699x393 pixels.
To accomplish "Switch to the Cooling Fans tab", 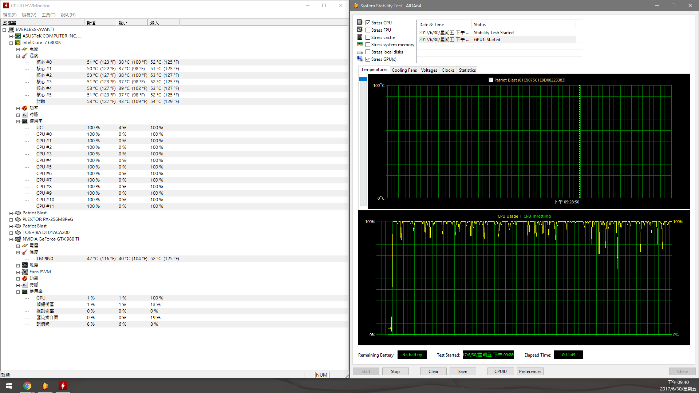I will tap(404, 70).
